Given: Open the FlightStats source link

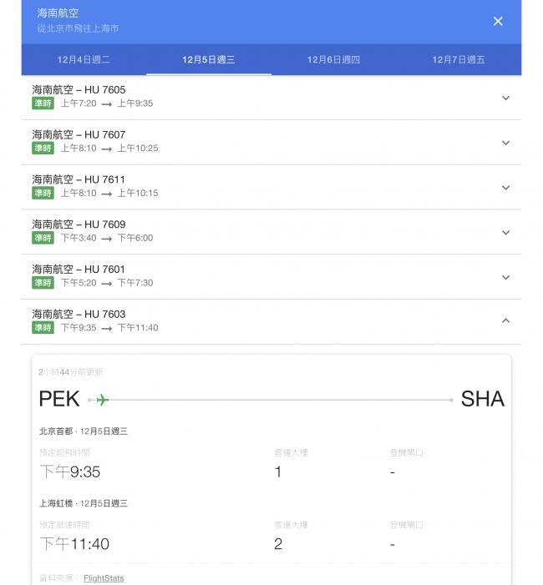Looking at the screenshot, I should click(104, 577).
